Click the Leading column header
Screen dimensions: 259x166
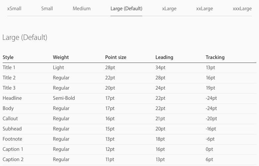[164, 57]
